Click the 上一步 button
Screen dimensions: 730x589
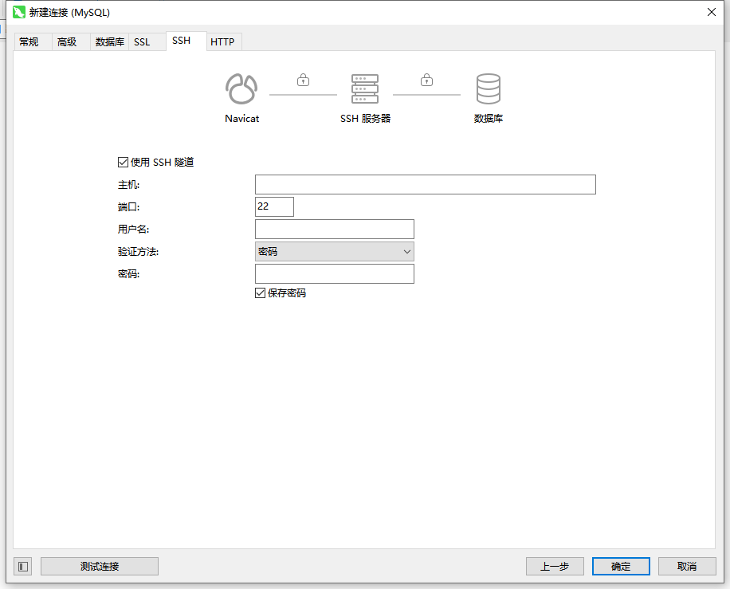click(x=555, y=566)
